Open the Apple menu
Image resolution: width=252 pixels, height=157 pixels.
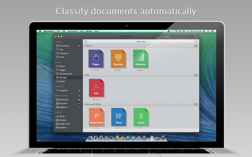tap(40, 31)
